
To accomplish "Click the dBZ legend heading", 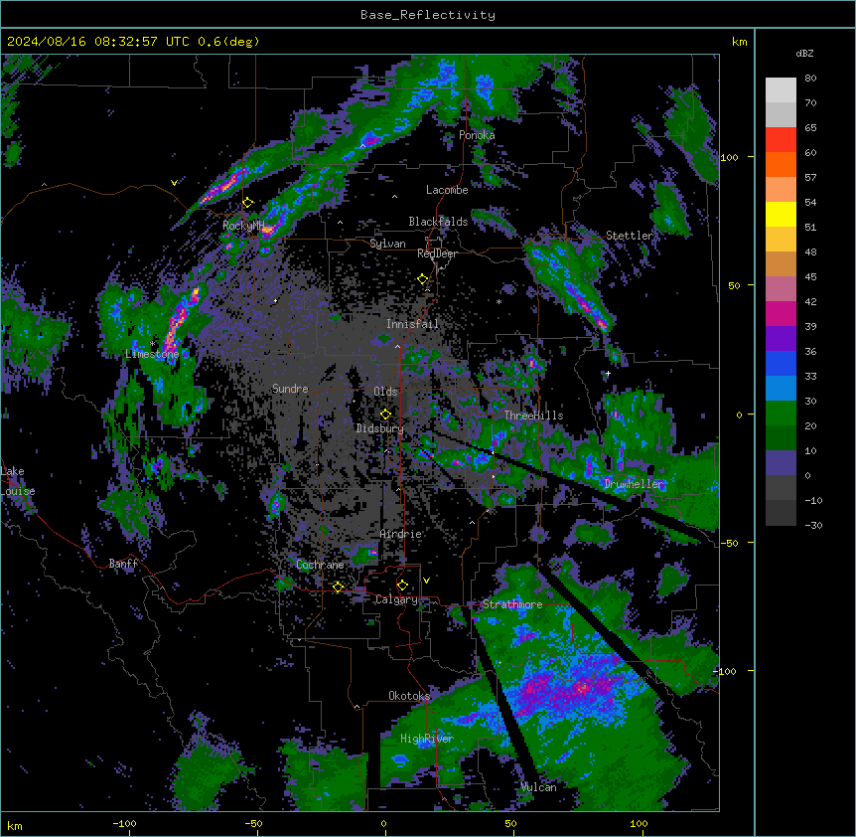I will [x=804, y=54].
